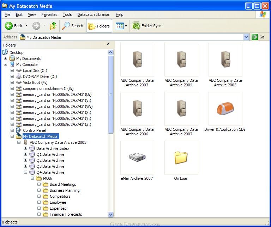The image size is (271, 227).
Task: Expand My Documents tree node
Action: pos(6,59)
